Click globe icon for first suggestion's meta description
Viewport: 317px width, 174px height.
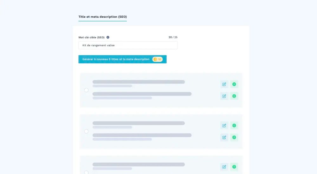click(234, 96)
